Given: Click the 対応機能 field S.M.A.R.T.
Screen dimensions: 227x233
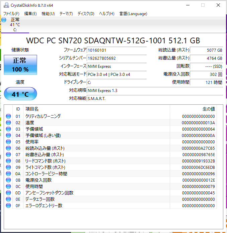Looking at the screenshot, I should pos(155,98).
